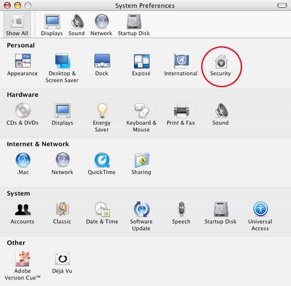Image resolution: width=291 pixels, height=286 pixels.
Task: Open the Speech preference pane
Action: coord(181,213)
